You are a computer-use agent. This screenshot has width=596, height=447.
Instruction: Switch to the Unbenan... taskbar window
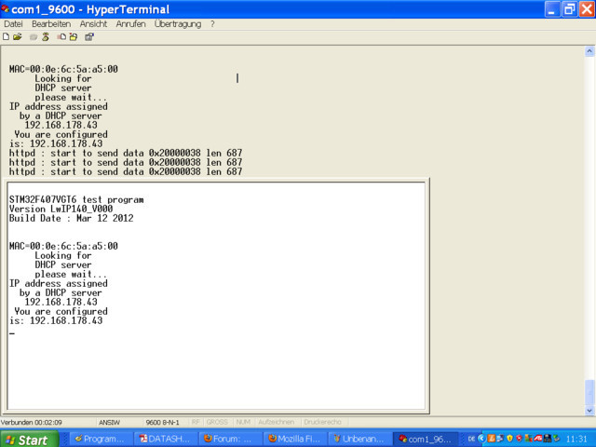click(359, 439)
